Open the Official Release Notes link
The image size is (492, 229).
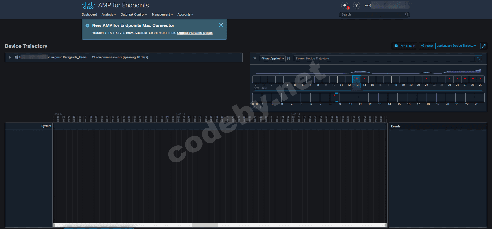click(x=195, y=33)
